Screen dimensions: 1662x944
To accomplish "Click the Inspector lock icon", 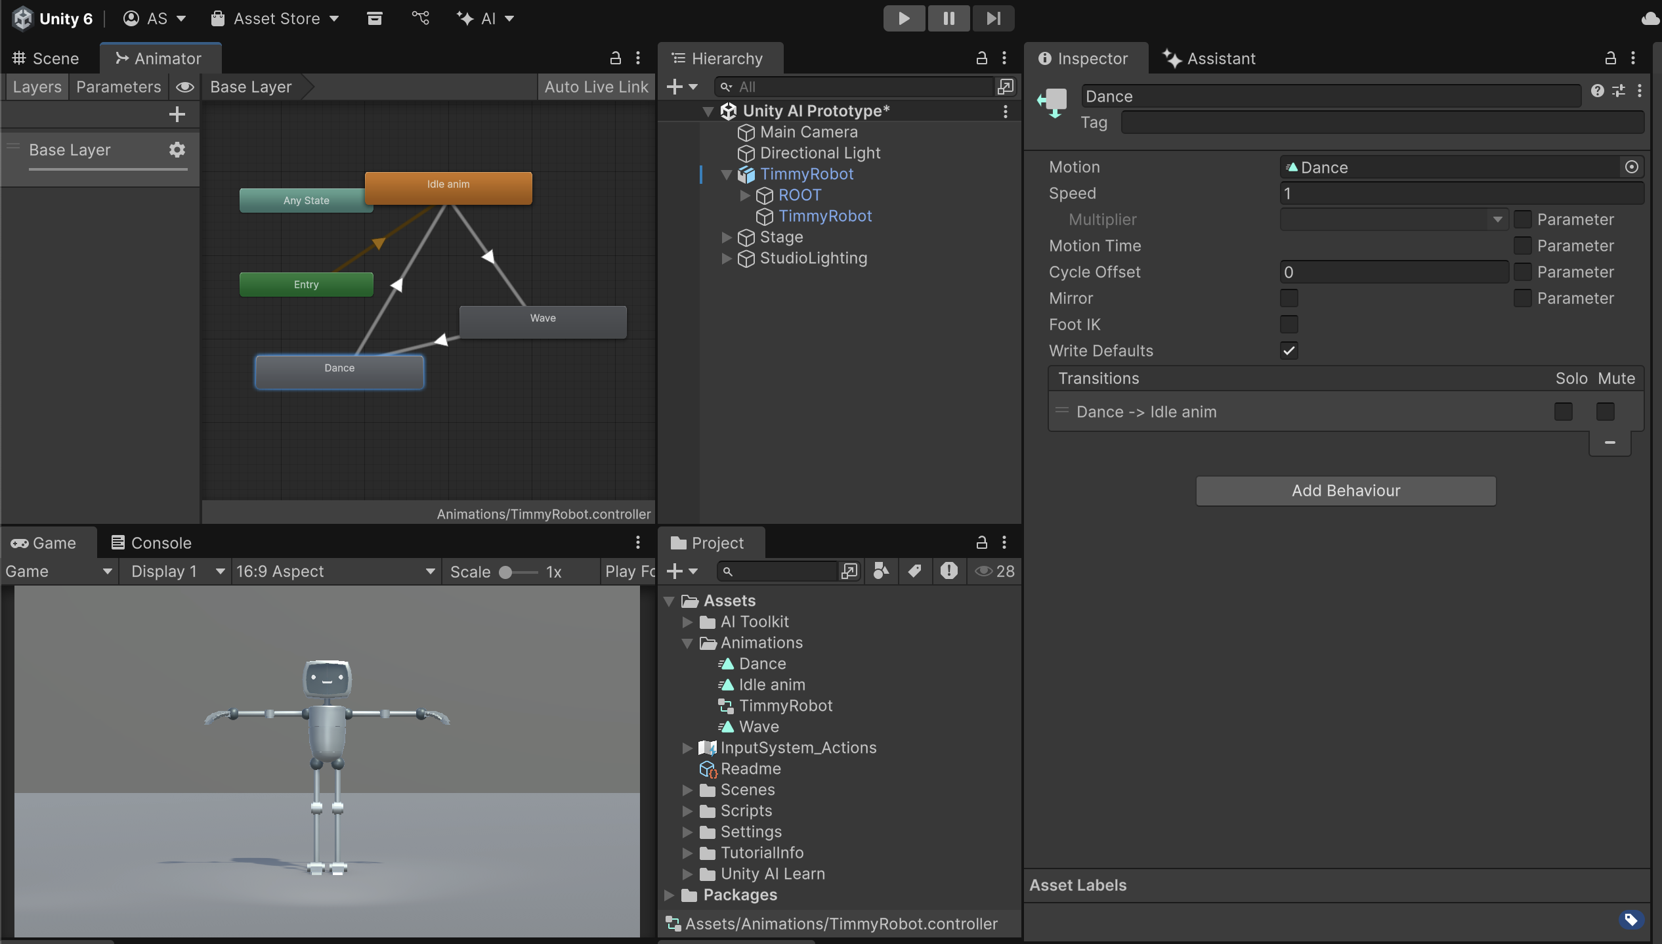I will (x=1610, y=58).
